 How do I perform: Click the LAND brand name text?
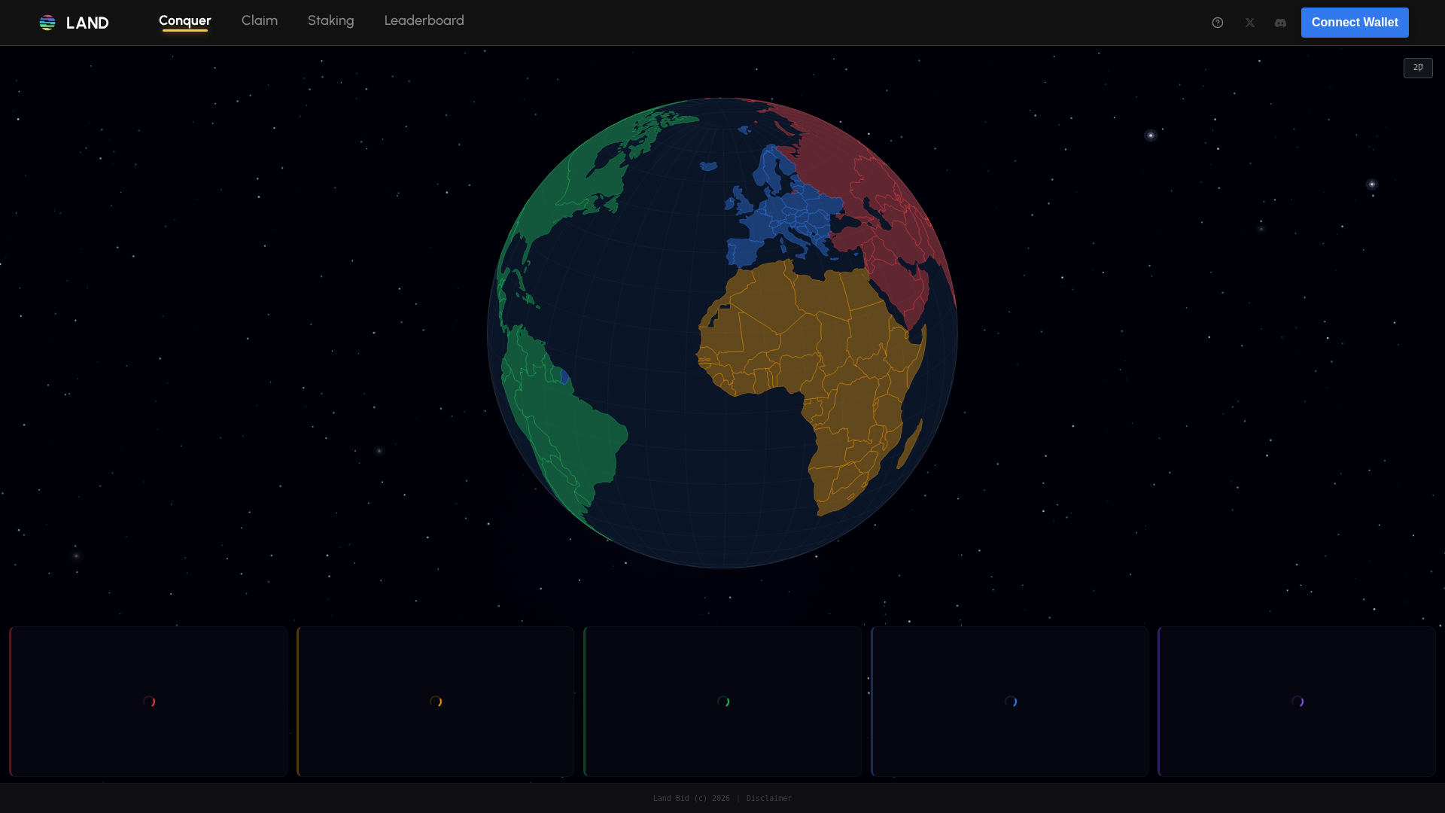click(87, 23)
